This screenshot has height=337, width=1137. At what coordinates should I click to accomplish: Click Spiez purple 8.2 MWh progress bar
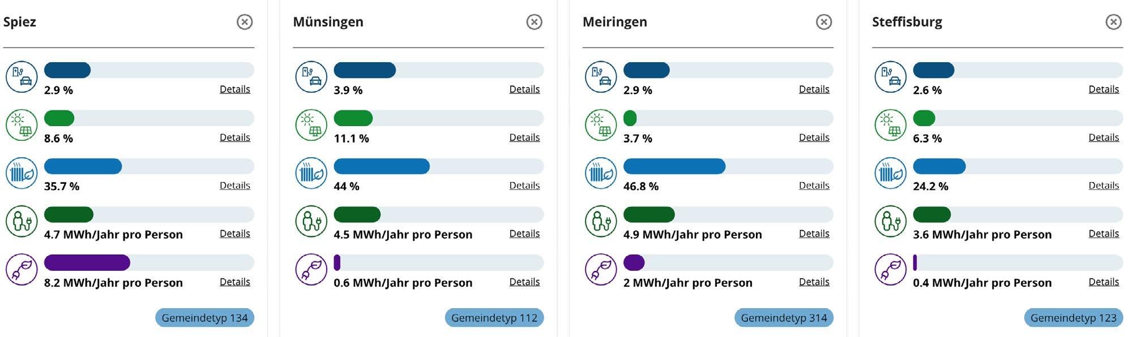click(87, 263)
